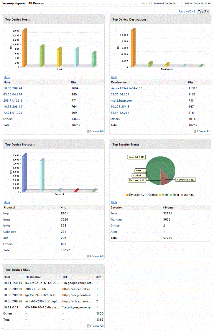
Task: Click the ResolveDNS link
Action: coord(187,11)
